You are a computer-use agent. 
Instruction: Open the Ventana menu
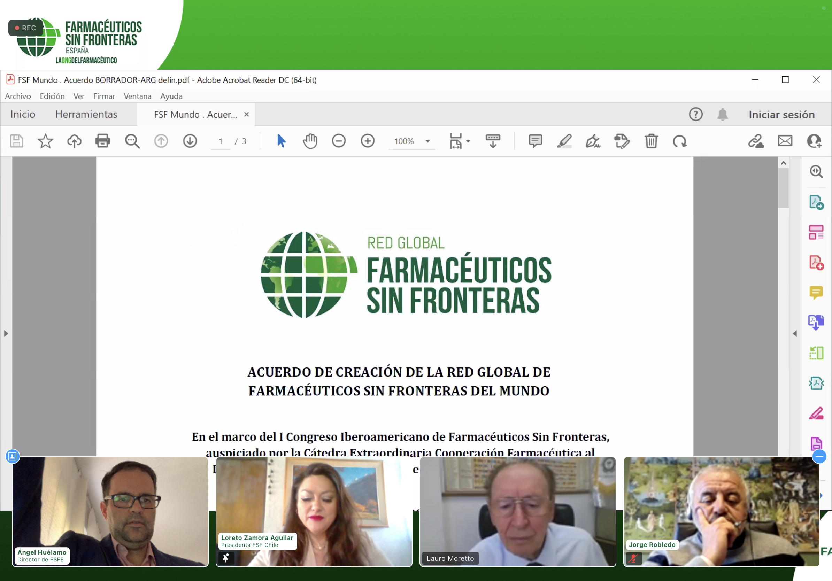pyautogui.click(x=138, y=96)
